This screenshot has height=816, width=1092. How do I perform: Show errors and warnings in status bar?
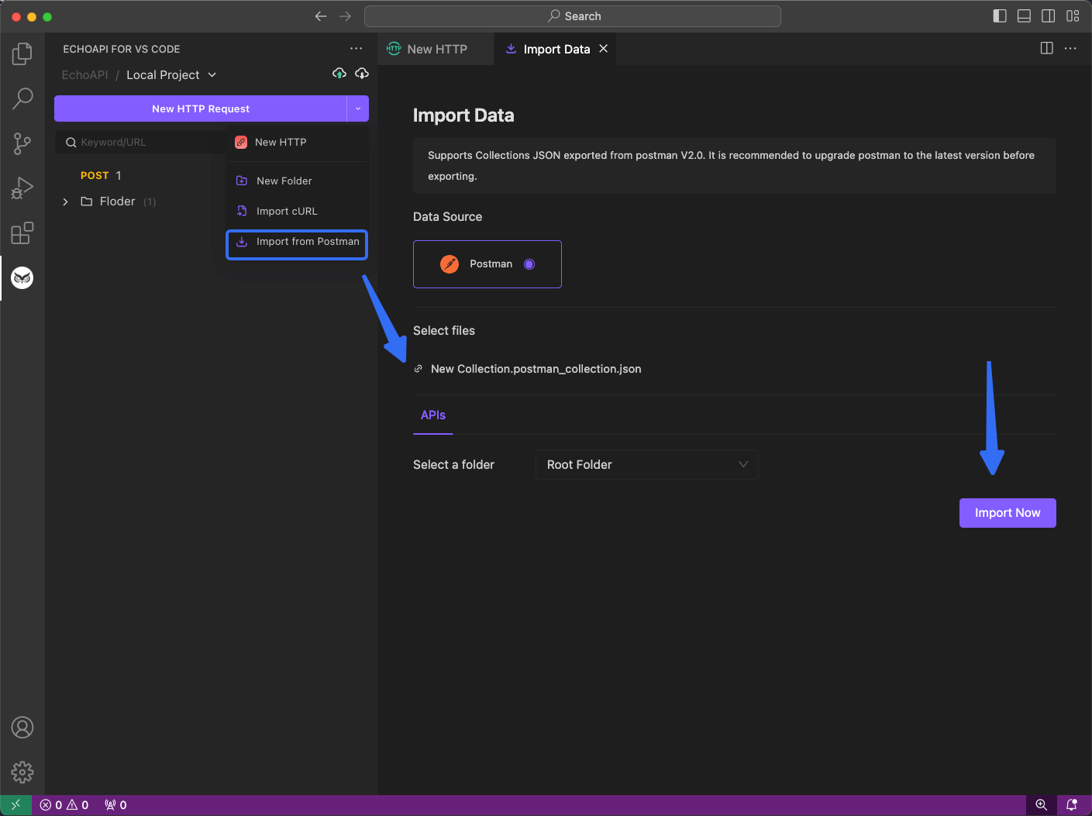64,805
